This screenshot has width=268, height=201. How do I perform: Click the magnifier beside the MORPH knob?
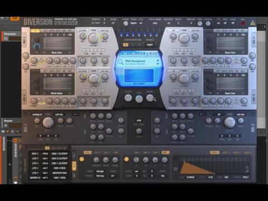pyautogui.click(x=154, y=99)
